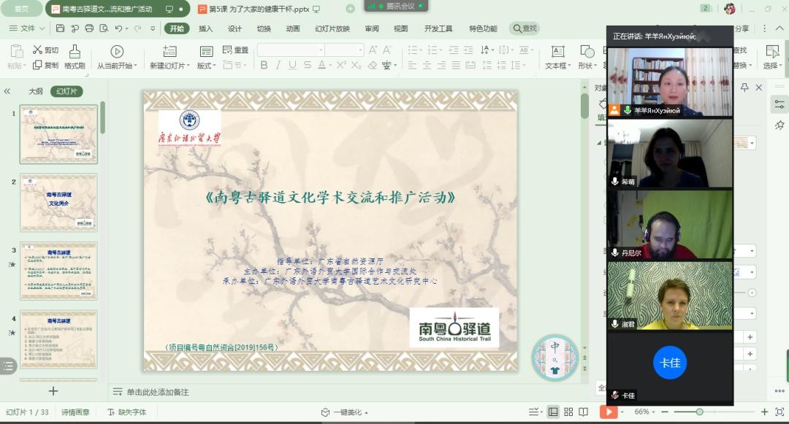Toggle Italic text formatting

(278, 65)
